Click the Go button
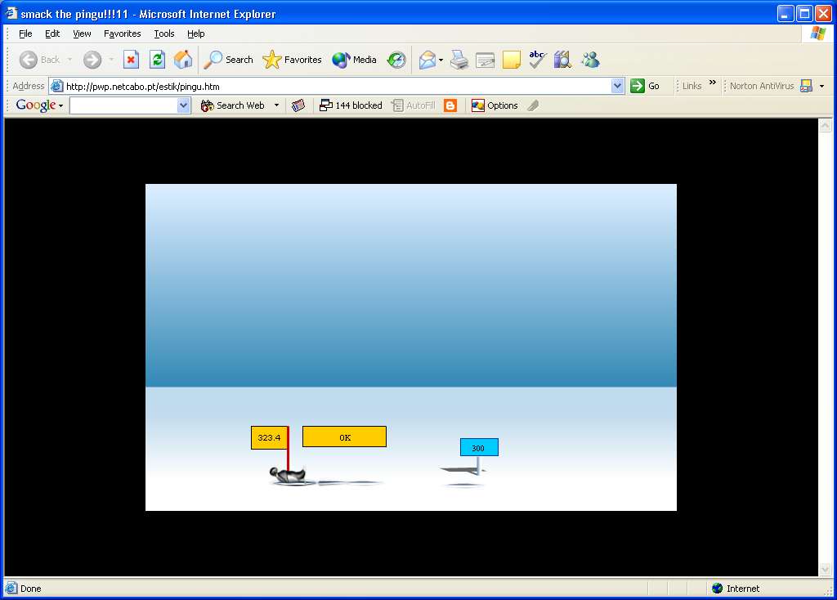 click(646, 86)
